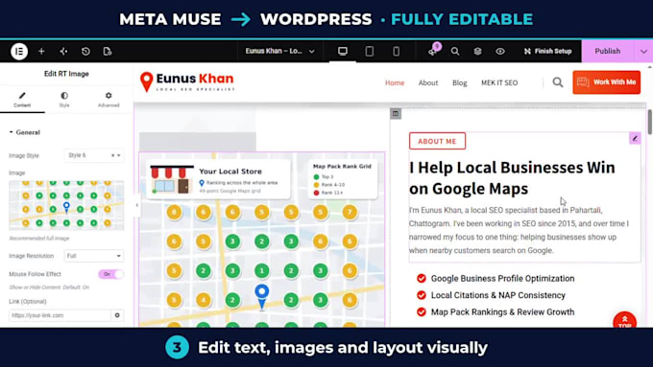Go to Home in site navigation
Image resolution: width=653 pixels, height=367 pixels.
pos(395,82)
